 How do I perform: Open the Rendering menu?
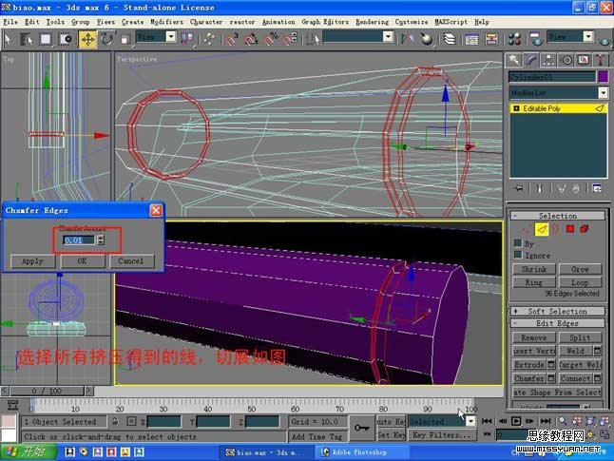point(372,22)
